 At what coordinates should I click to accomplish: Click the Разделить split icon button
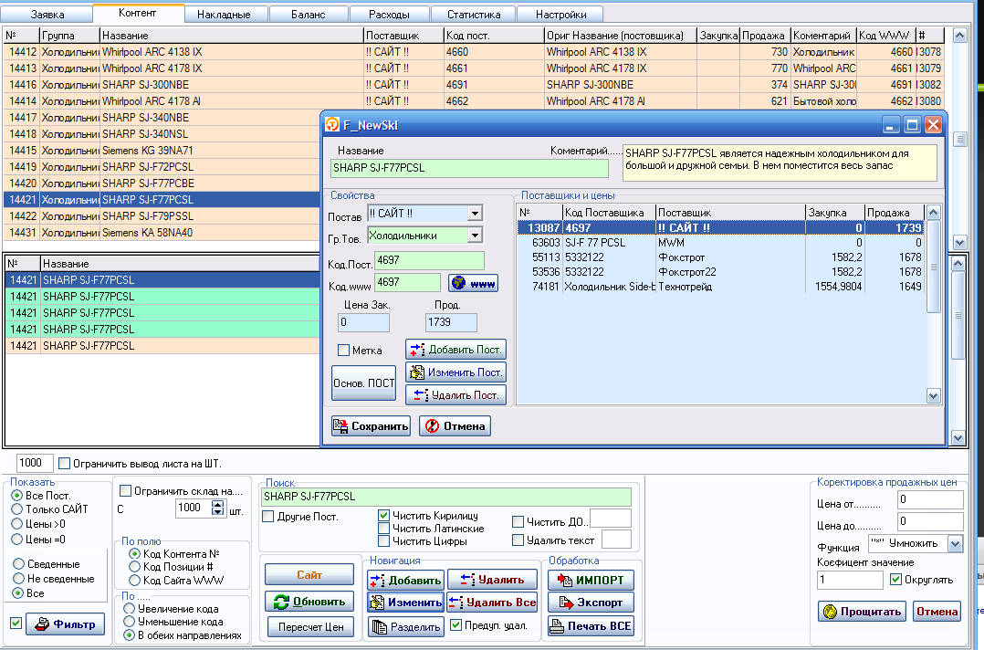(x=405, y=626)
